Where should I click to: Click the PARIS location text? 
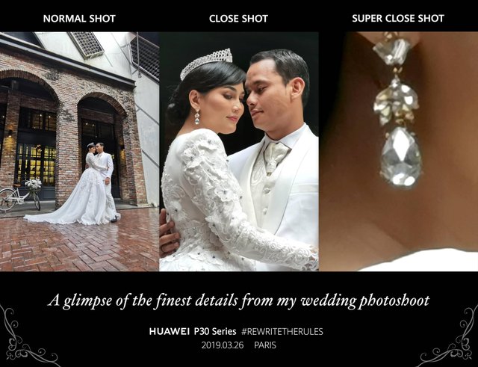coord(265,345)
